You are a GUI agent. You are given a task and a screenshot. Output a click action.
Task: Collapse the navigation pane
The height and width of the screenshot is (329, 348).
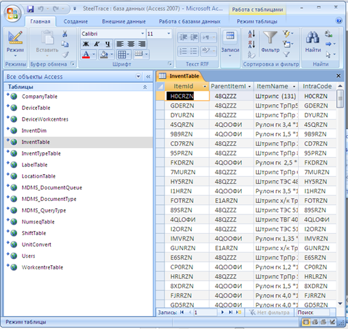[148, 77]
